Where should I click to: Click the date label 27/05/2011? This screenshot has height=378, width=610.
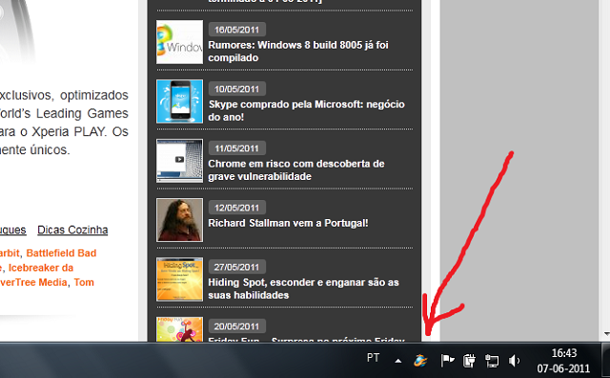[237, 268]
